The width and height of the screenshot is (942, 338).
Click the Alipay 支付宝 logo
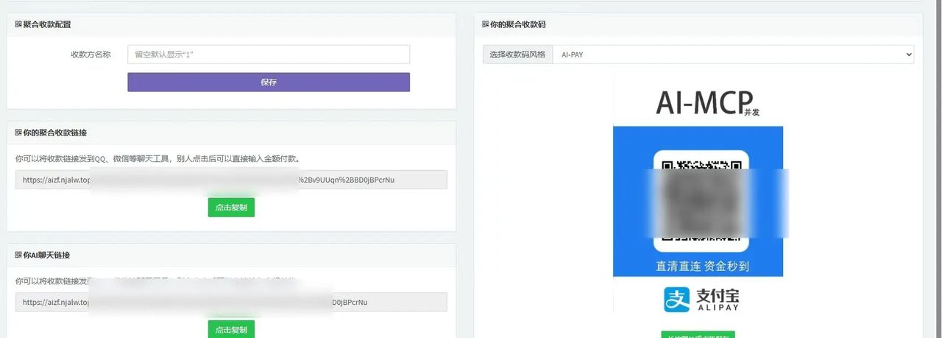point(701,299)
